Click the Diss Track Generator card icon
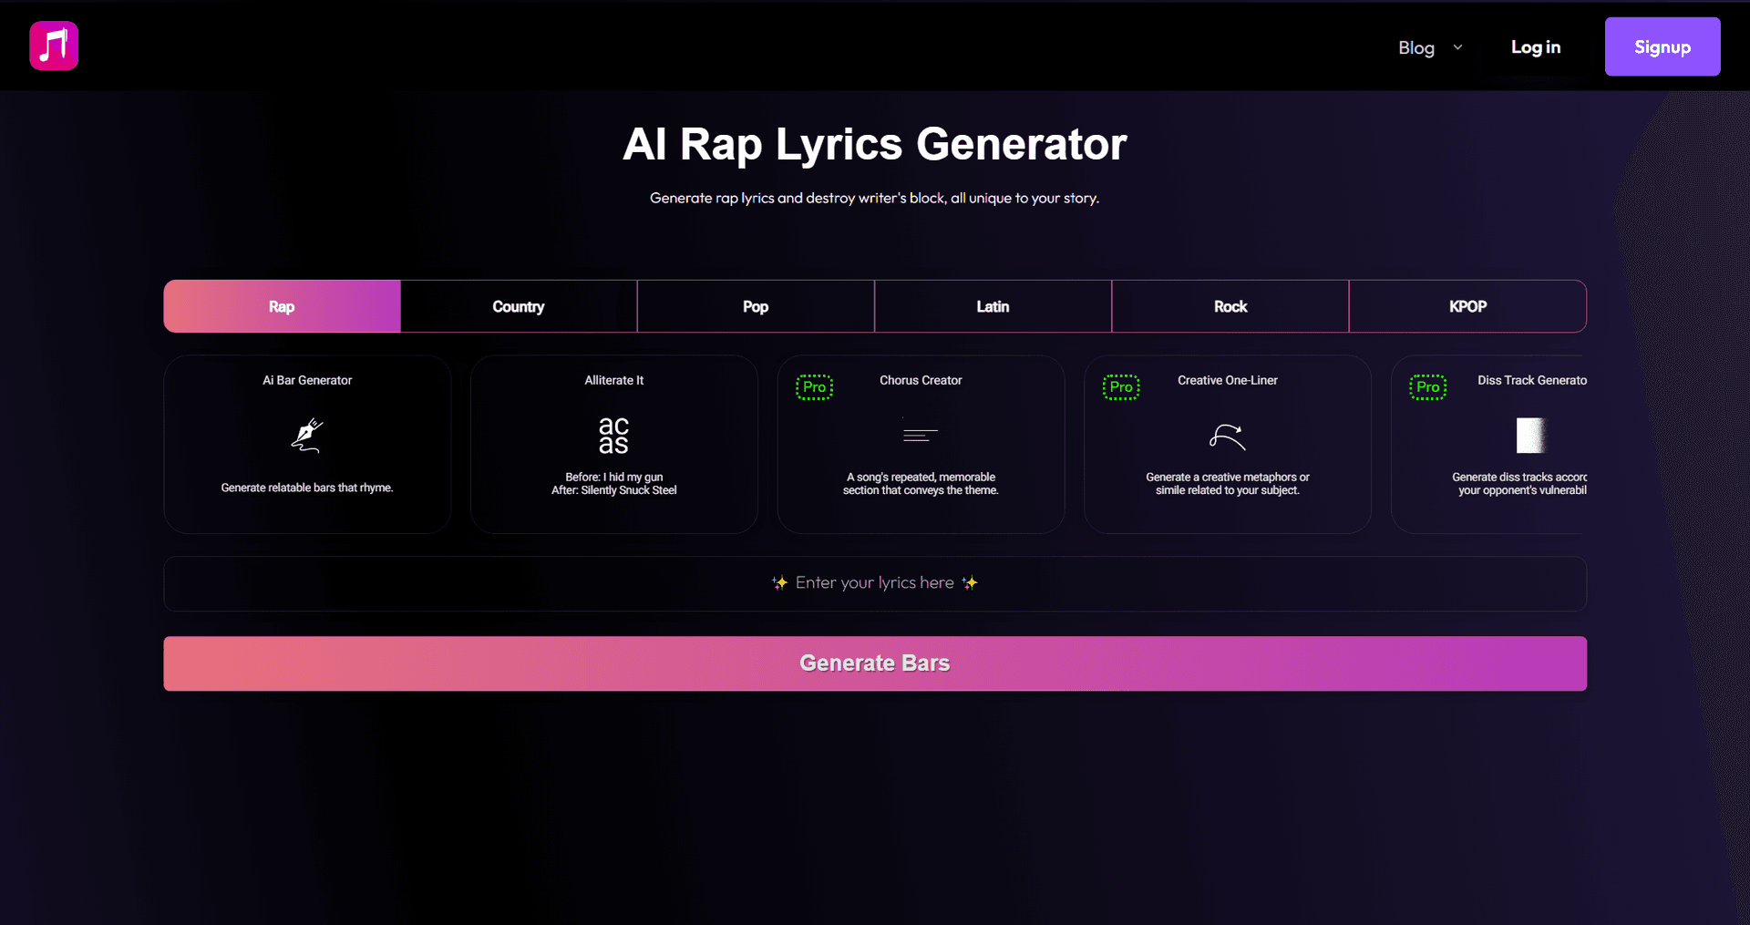This screenshot has height=925, width=1750. click(x=1530, y=435)
